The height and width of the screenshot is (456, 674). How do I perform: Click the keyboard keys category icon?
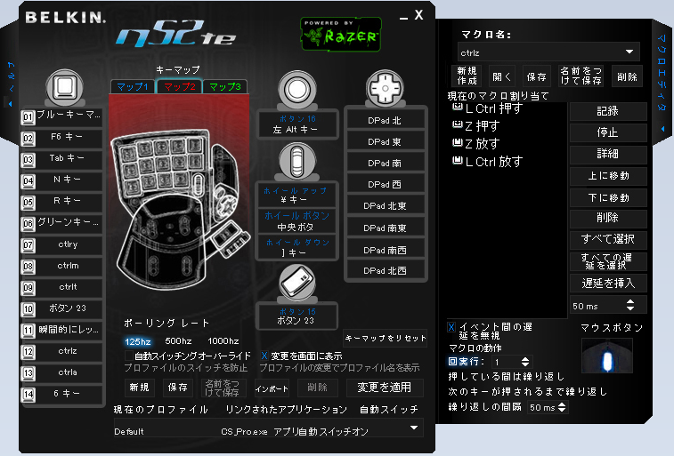point(64,87)
